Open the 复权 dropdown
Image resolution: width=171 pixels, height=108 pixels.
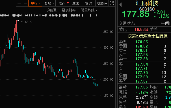(35, 3)
